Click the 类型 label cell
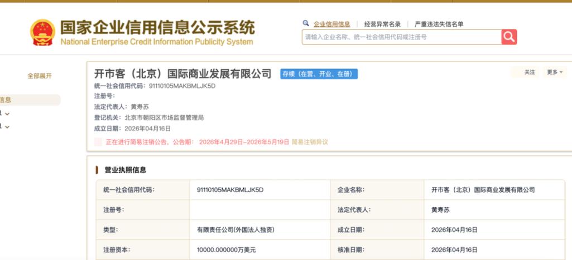This screenshot has width=572, height=260. 143,230
